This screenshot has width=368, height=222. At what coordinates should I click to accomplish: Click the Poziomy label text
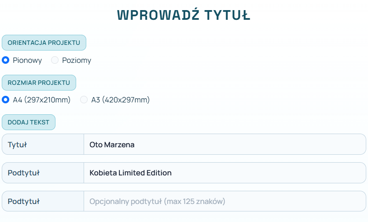77,60
